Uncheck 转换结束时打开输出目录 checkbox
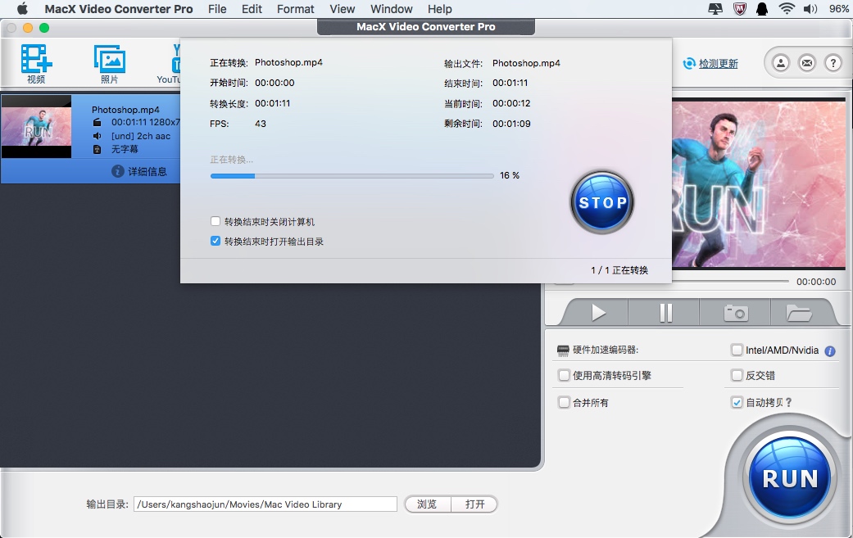Viewport: 853px width, 538px height. coord(216,241)
